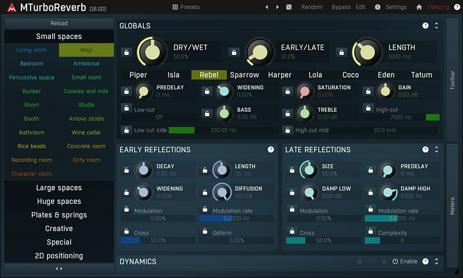Go to next preset arrow
The height and width of the screenshot is (278, 463).
pos(277,7)
